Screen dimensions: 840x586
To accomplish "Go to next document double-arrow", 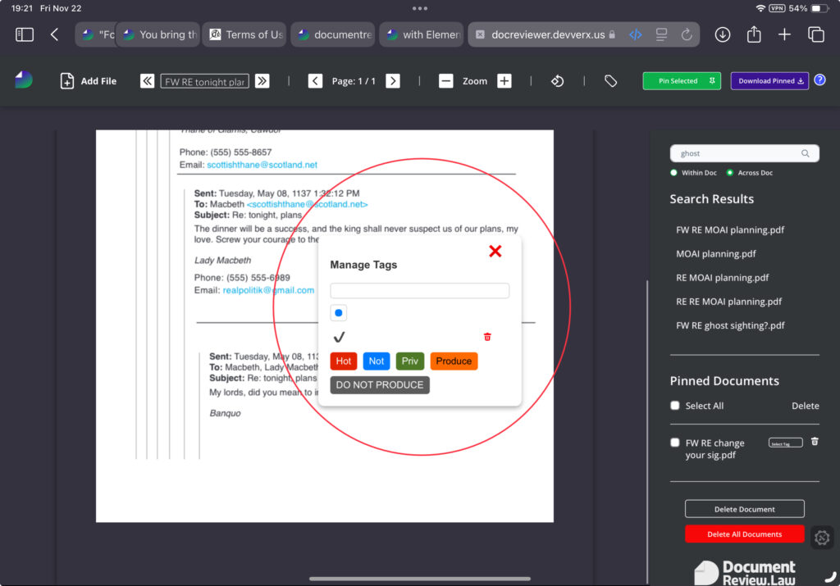I will click(x=262, y=81).
